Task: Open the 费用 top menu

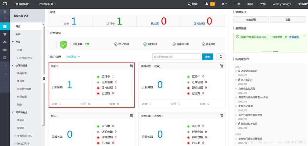Action: point(224,4)
